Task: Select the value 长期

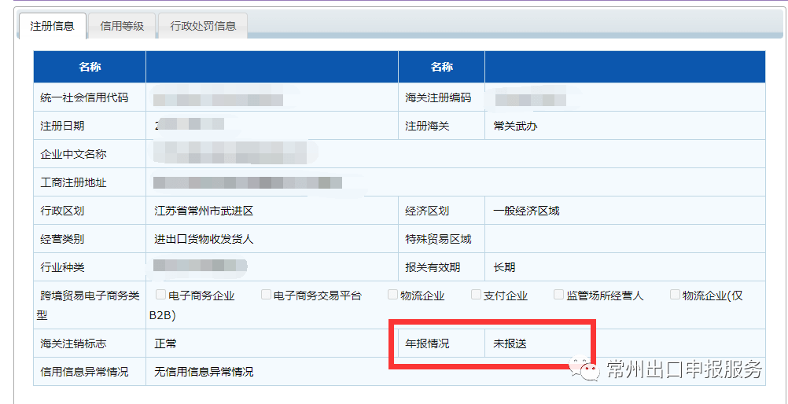Action: pyautogui.click(x=505, y=266)
